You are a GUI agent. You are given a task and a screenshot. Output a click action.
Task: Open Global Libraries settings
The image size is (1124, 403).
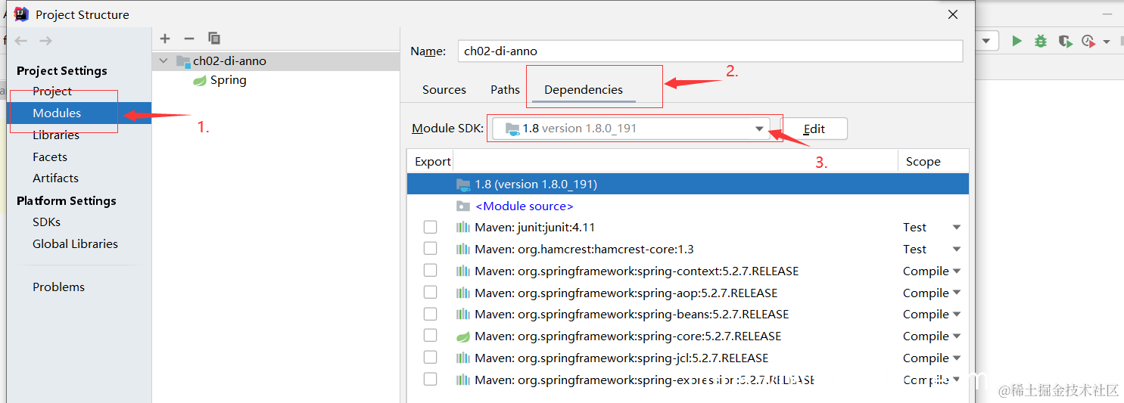coord(75,244)
